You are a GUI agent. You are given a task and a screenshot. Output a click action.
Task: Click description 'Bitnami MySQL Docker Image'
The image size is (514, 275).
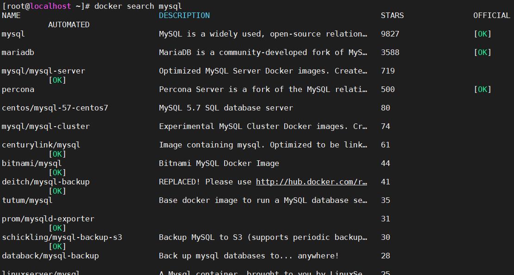[219, 163]
